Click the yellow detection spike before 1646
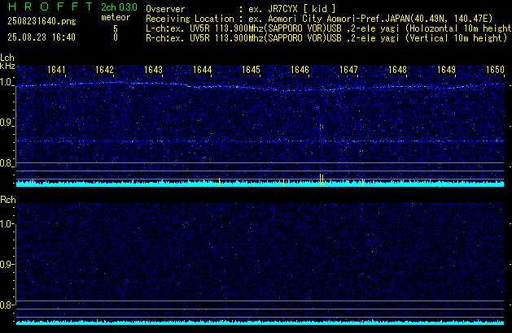The height and width of the screenshot is (333, 512). pos(283,183)
